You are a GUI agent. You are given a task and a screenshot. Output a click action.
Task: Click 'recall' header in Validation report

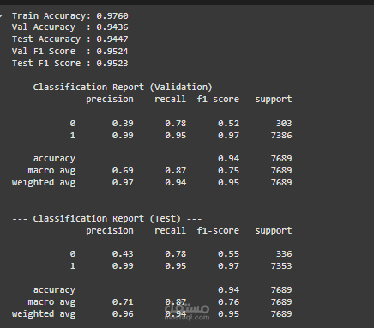pos(171,99)
